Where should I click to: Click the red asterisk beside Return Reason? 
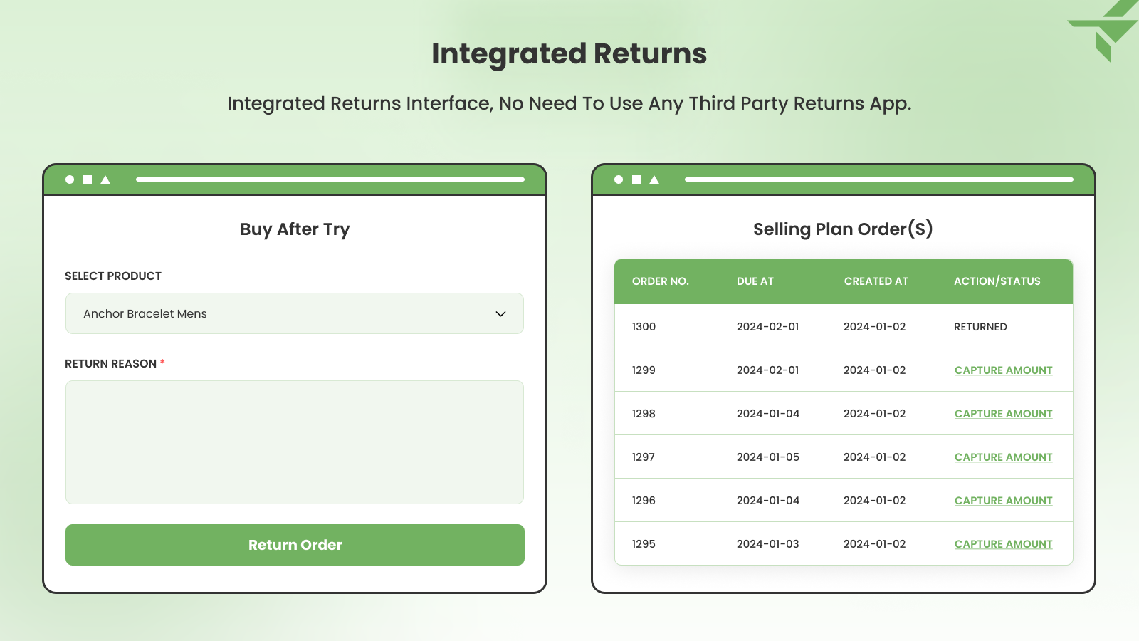(x=162, y=362)
